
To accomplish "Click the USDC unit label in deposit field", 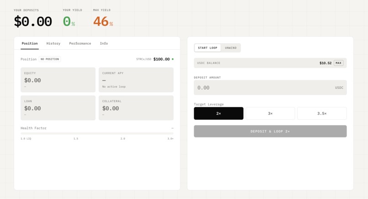I will (x=339, y=87).
